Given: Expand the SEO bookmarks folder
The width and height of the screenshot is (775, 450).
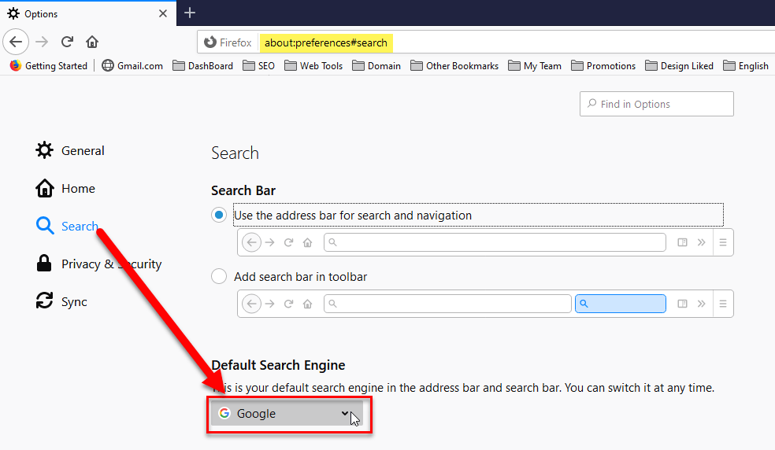Looking at the screenshot, I should click(x=258, y=66).
